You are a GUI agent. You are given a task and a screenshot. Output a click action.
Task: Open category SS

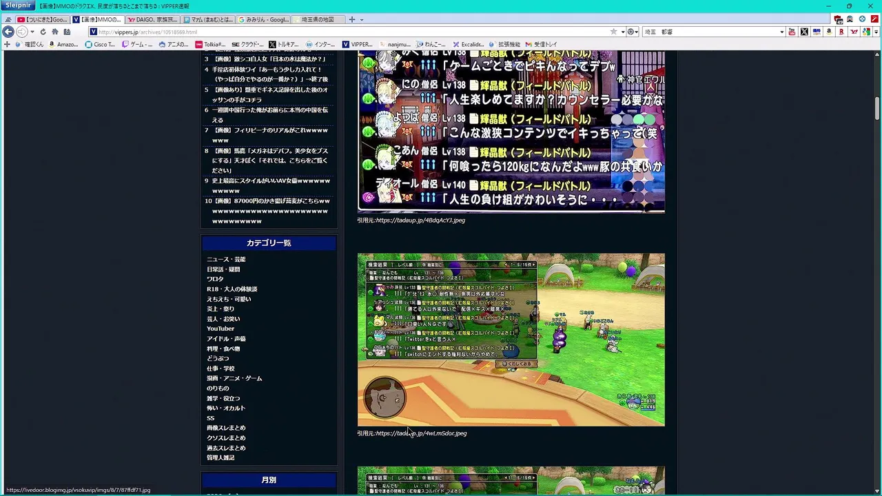tap(211, 418)
